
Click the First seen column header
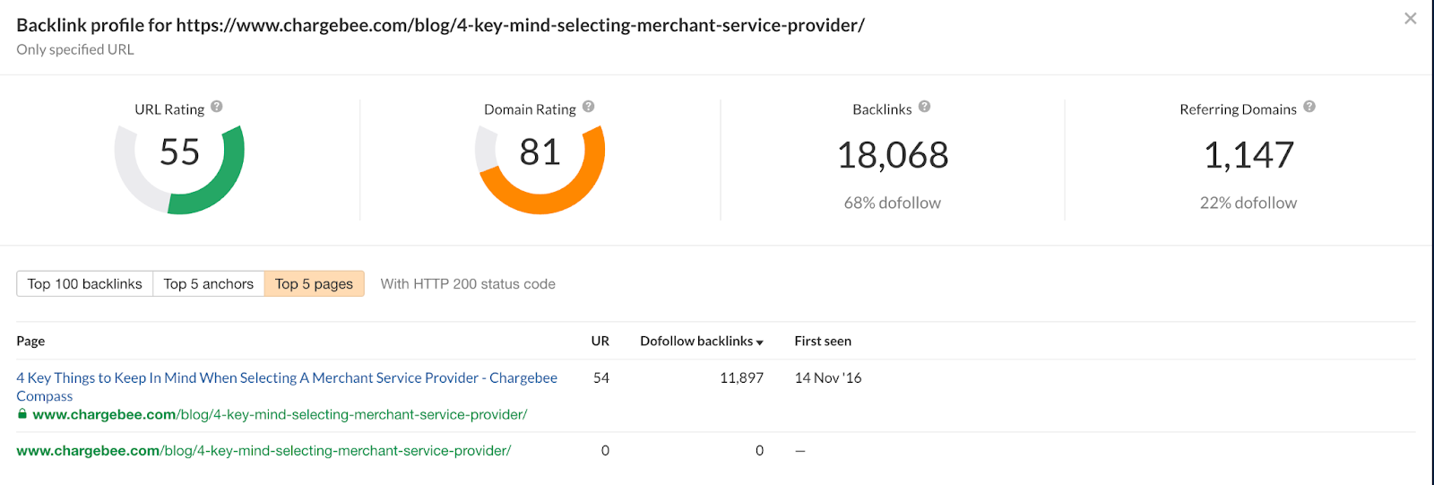point(823,341)
